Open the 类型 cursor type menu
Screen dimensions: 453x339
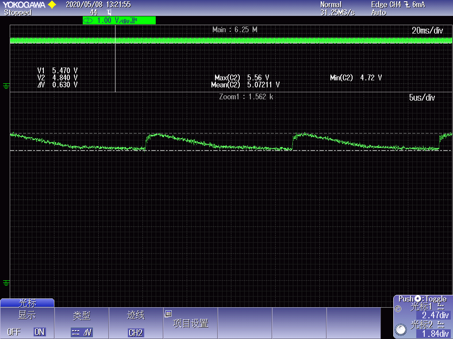[82, 323]
